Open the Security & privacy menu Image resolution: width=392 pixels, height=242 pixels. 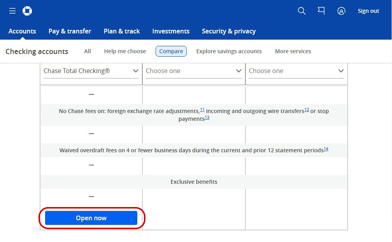229,31
